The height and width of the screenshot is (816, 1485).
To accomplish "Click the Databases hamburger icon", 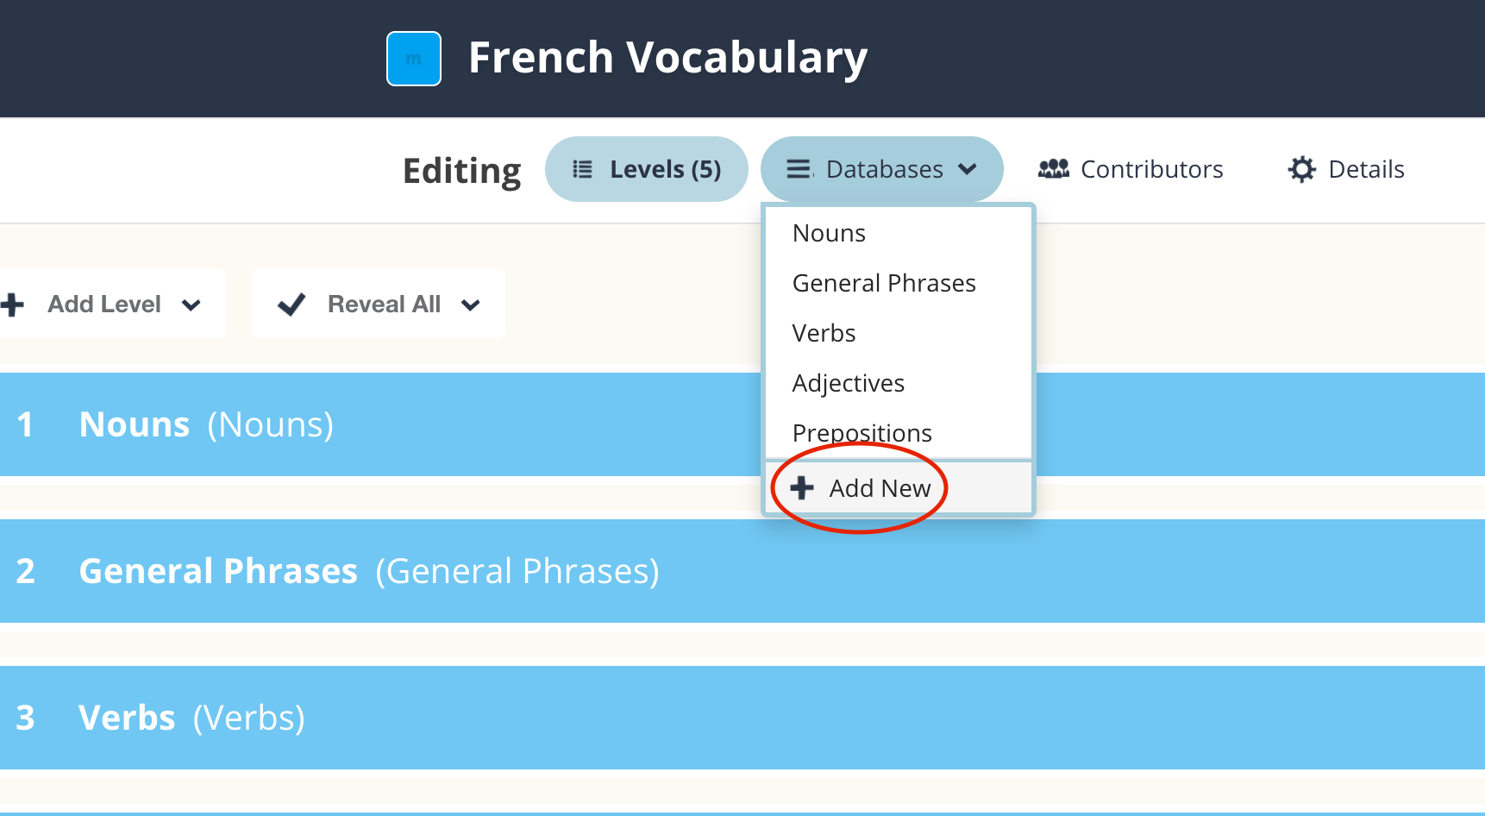I will pos(799,169).
